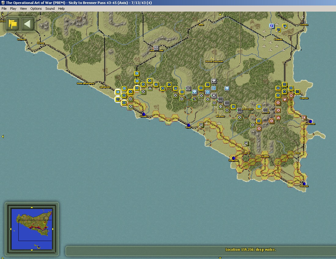Click the Agrigento city label

click(x=105, y=87)
